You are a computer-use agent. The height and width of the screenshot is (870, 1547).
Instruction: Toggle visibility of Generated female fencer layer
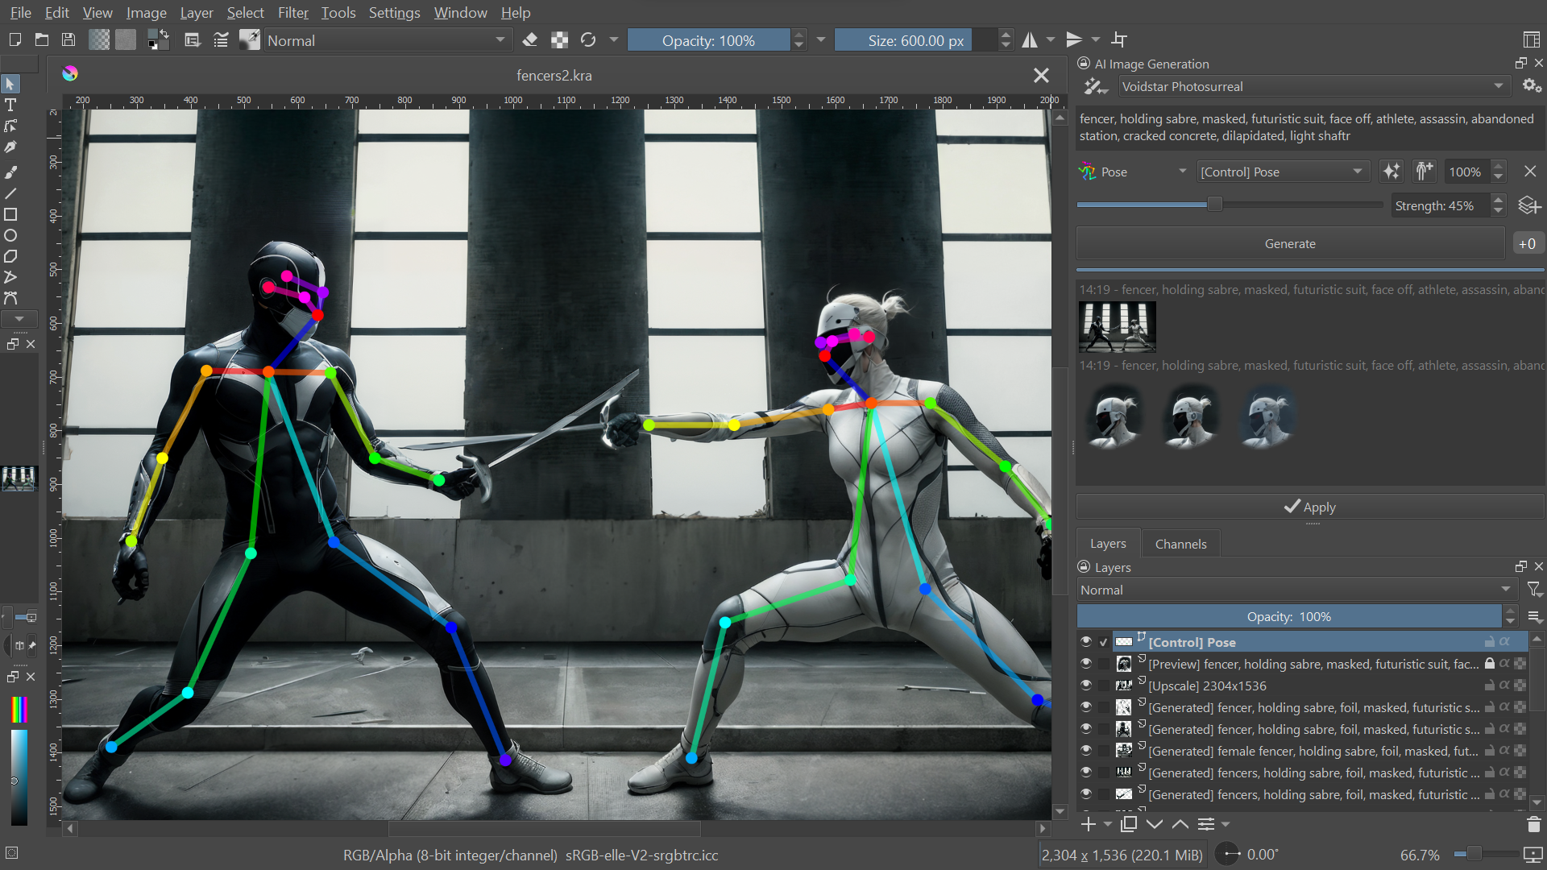[x=1086, y=751]
